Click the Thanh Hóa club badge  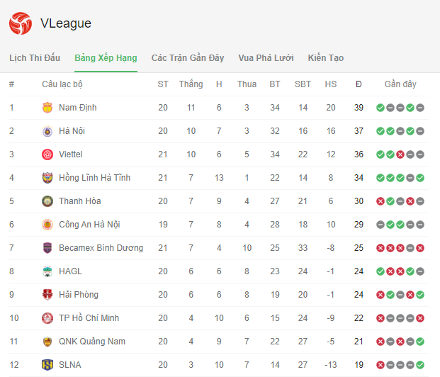pyautogui.click(x=47, y=201)
